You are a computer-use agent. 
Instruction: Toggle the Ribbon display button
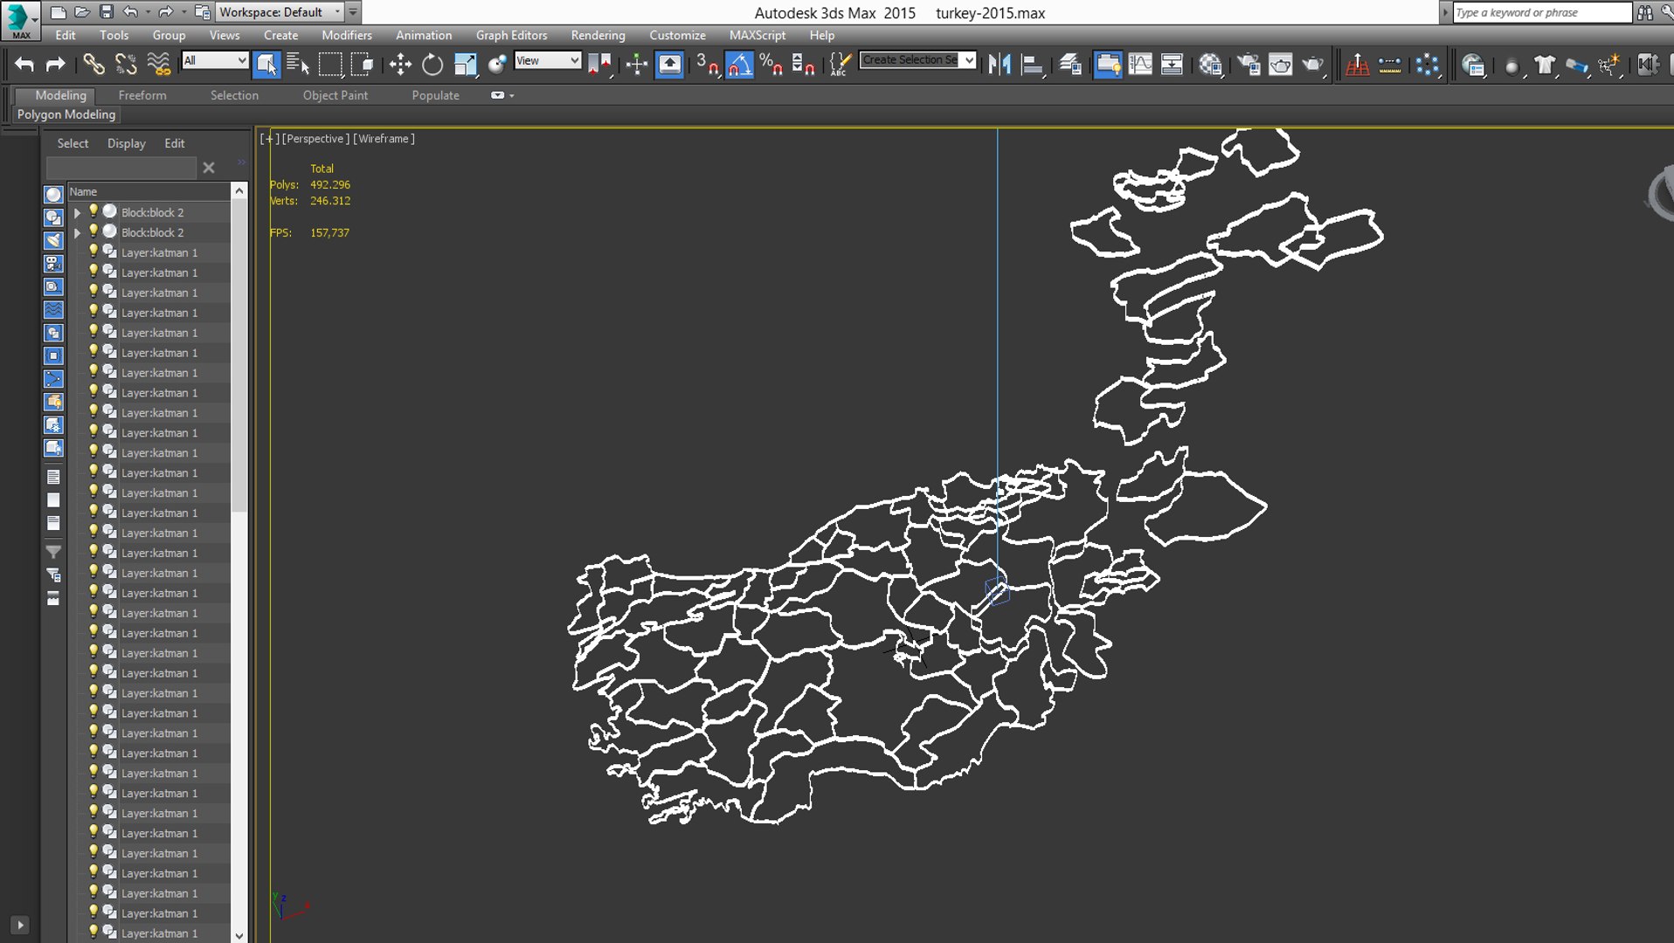point(1108,65)
